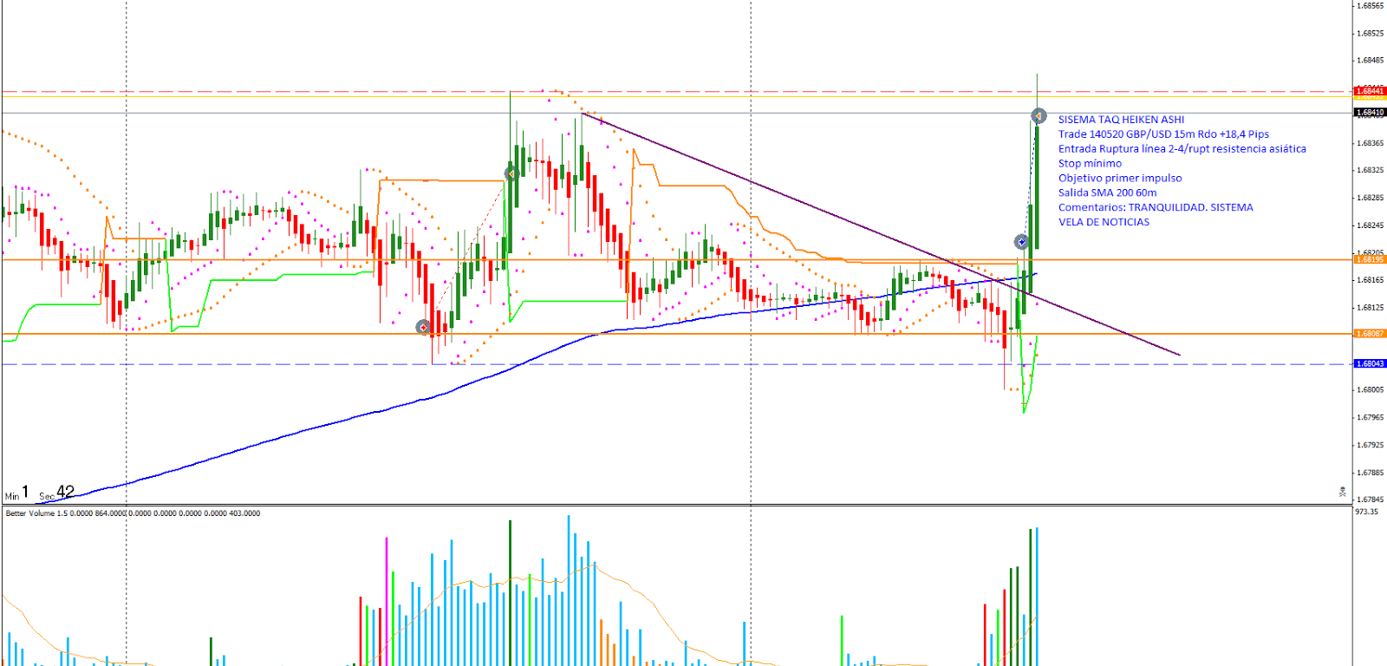Click trade marker at end of red dotted line
The width and height of the screenshot is (1387, 666).
point(511,174)
